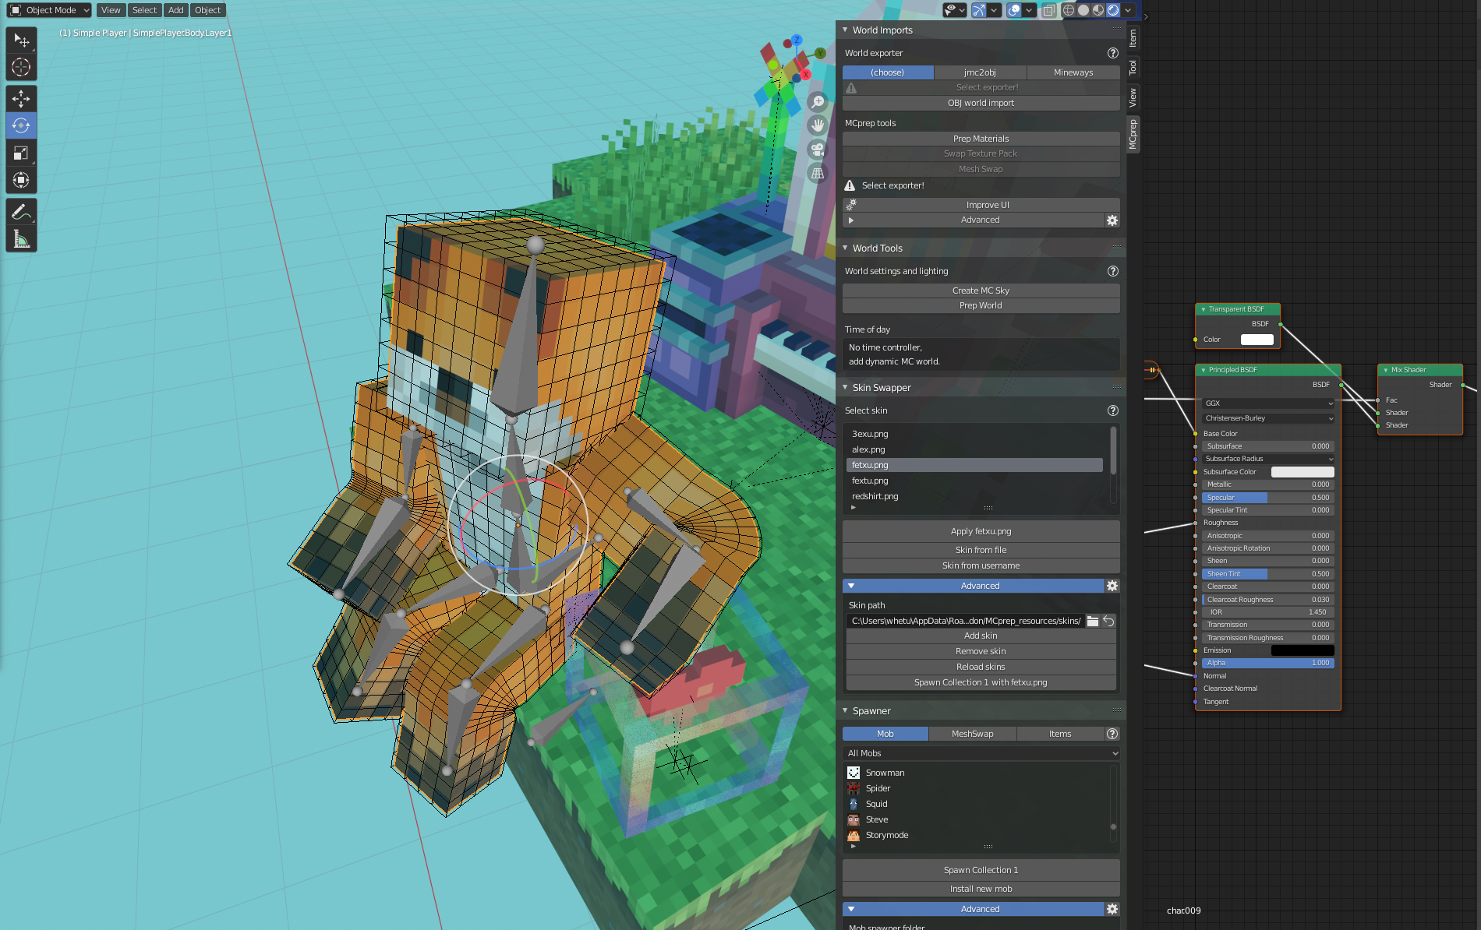The height and width of the screenshot is (930, 1481).
Task: Enable Wireframe viewport shading
Action: pos(1069,10)
